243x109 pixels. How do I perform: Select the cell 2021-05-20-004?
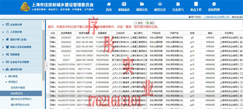[84, 46]
